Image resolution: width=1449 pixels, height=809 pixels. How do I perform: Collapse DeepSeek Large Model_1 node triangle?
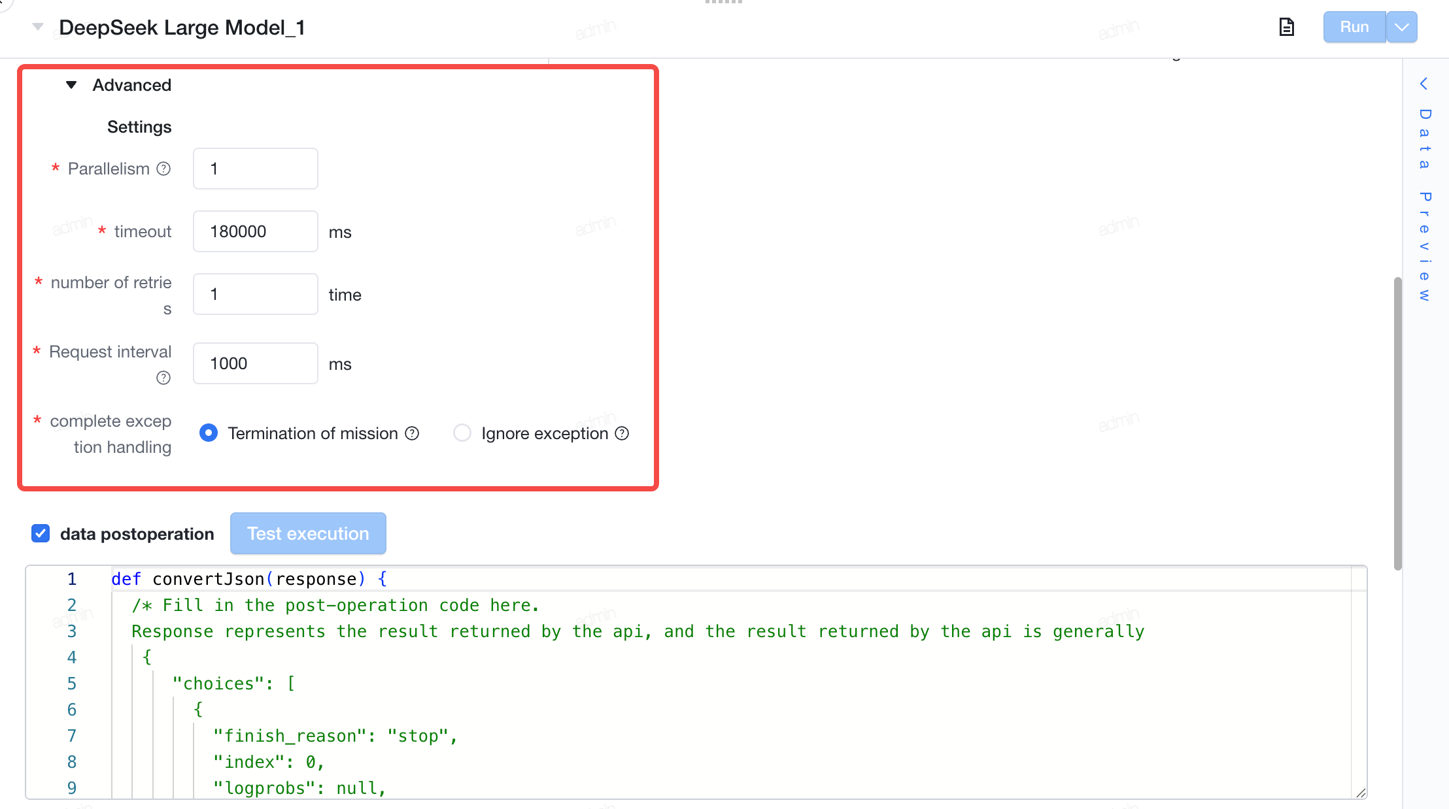pyautogui.click(x=38, y=27)
